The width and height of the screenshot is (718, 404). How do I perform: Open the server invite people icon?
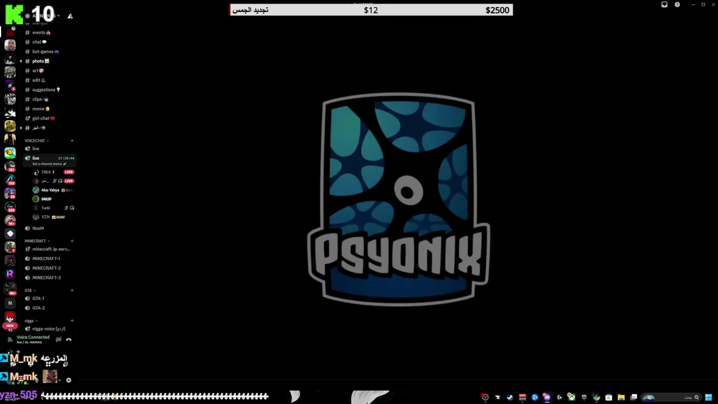(70, 16)
